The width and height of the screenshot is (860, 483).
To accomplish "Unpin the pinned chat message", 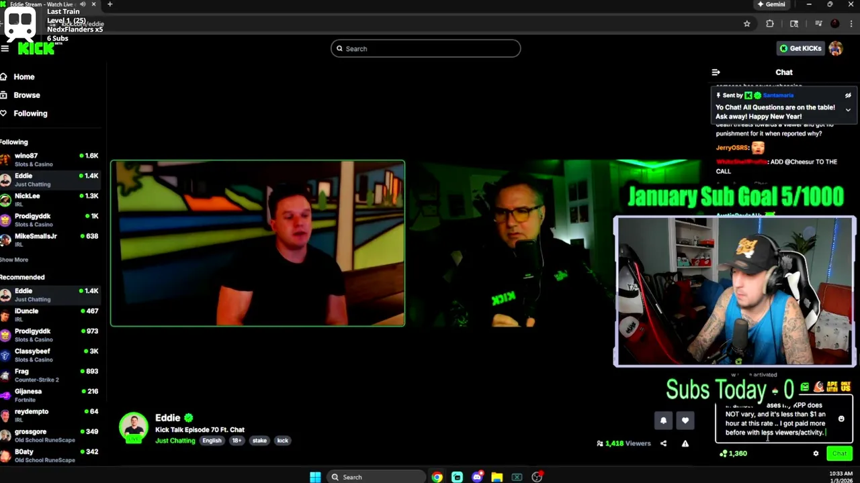I will [x=848, y=95].
